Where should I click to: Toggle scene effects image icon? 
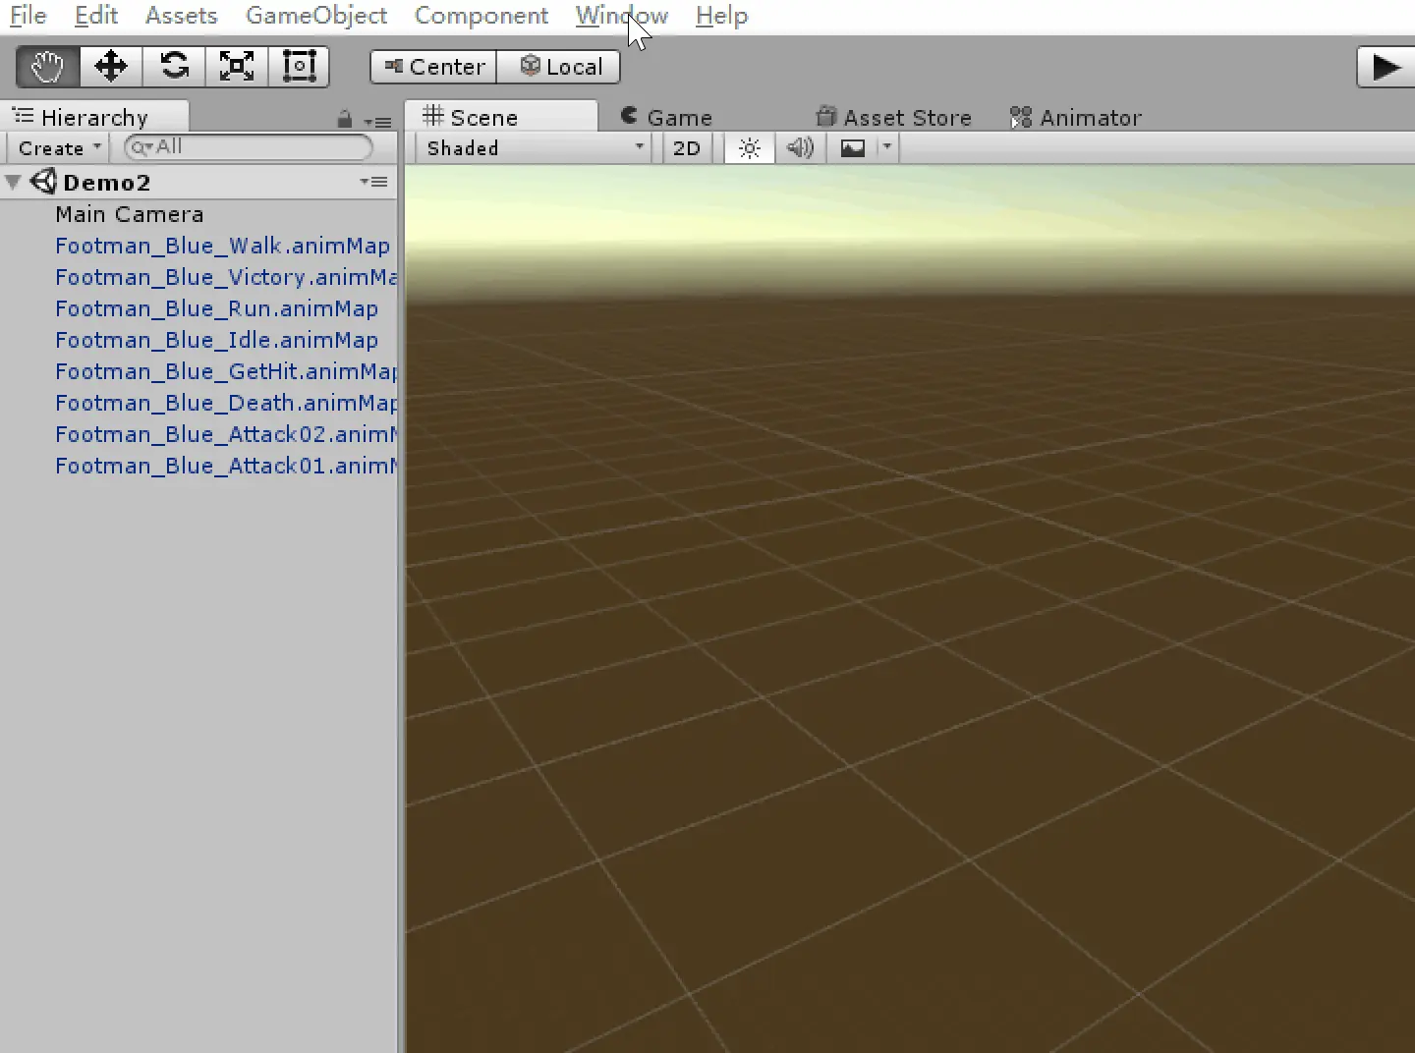coord(852,148)
